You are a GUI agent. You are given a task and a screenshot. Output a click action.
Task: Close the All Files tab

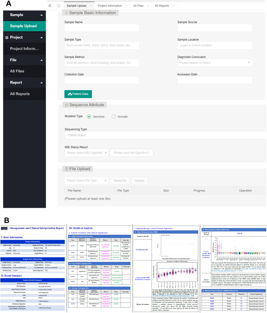[148, 6]
